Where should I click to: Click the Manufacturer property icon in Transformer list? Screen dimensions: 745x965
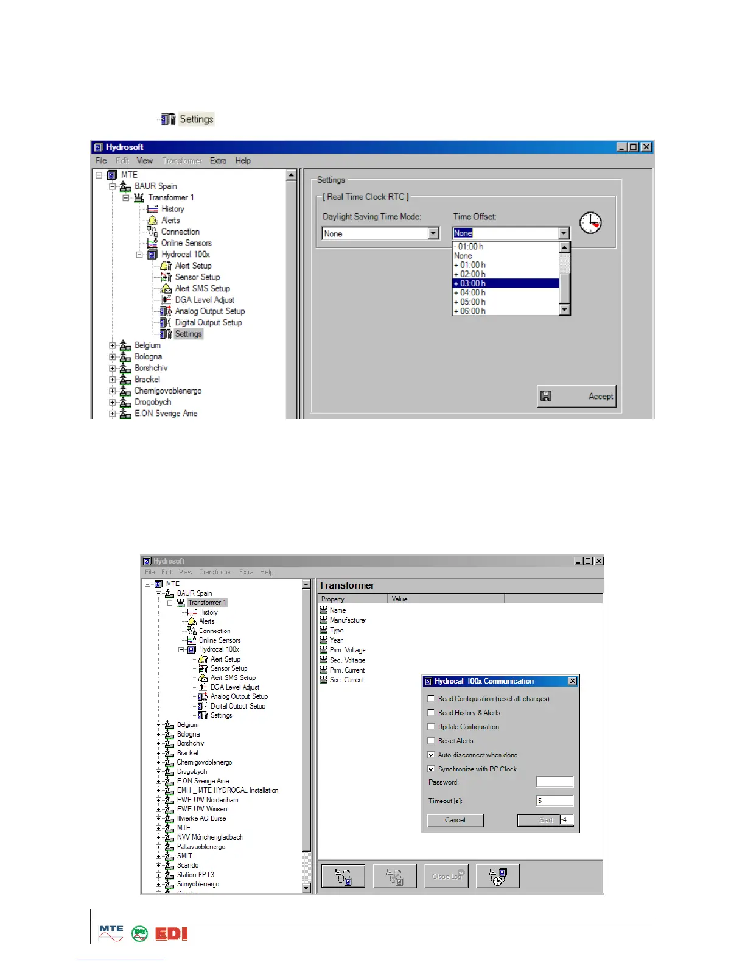click(x=324, y=620)
